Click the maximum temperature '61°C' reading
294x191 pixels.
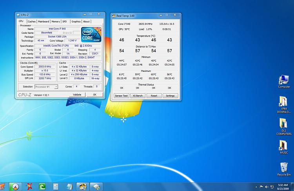tap(122, 75)
